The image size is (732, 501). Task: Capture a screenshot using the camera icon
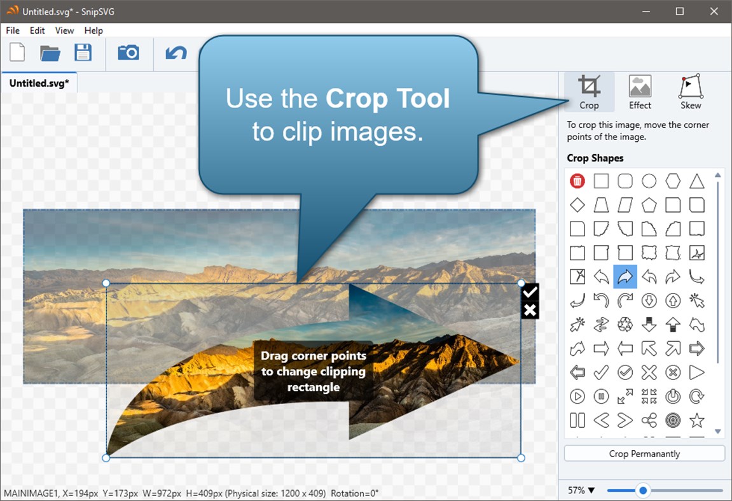128,53
